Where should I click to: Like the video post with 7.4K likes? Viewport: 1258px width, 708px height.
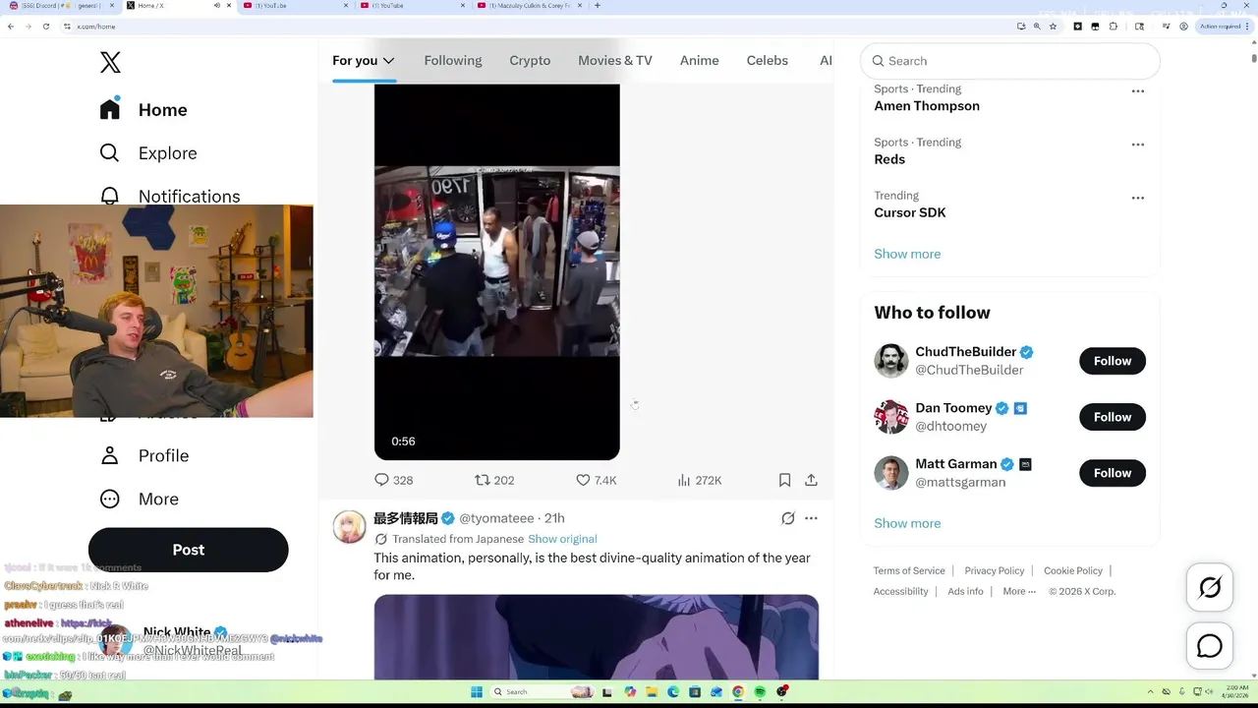coord(596,480)
